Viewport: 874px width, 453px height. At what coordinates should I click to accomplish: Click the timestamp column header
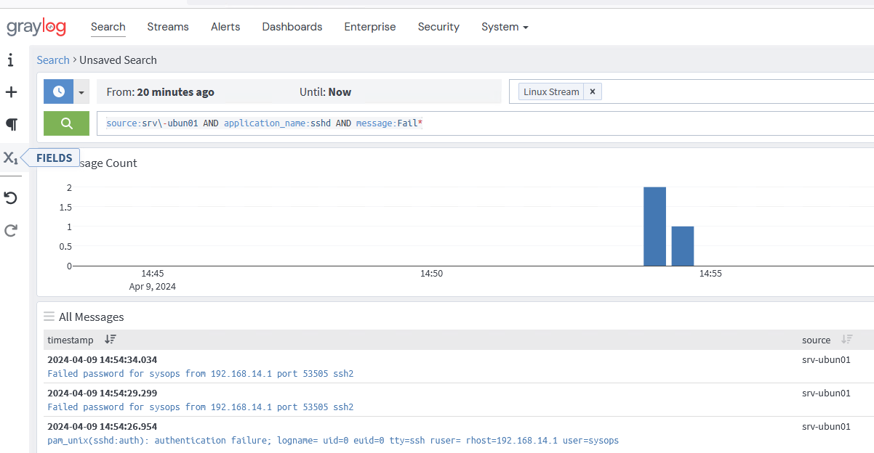point(71,340)
